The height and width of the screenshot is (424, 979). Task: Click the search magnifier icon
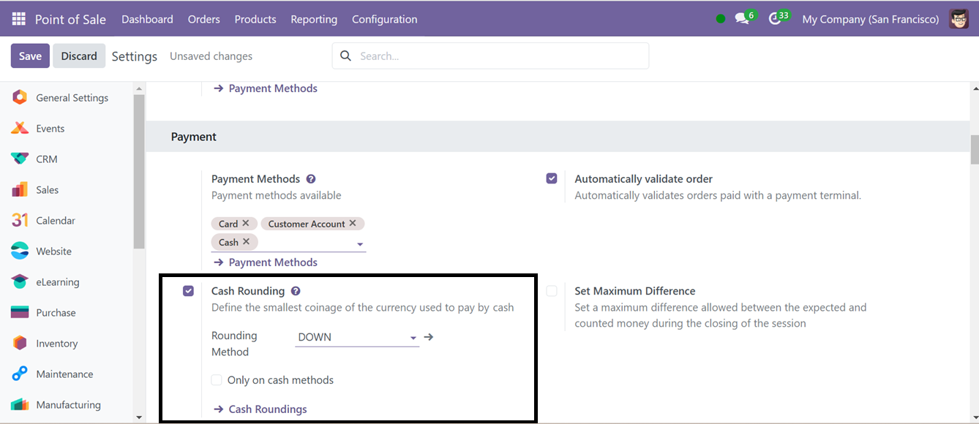click(346, 56)
